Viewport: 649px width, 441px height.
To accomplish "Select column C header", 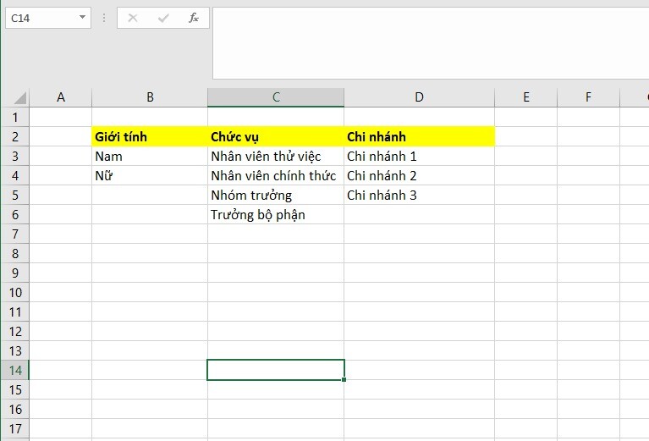I will click(276, 97).
